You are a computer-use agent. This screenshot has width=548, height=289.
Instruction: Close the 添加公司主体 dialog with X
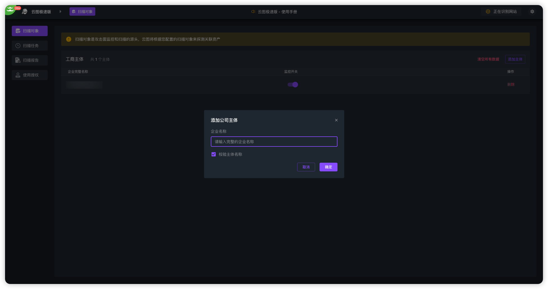point(336,120)
